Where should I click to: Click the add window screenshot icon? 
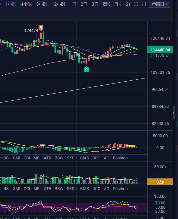click(x=144, y=4)
